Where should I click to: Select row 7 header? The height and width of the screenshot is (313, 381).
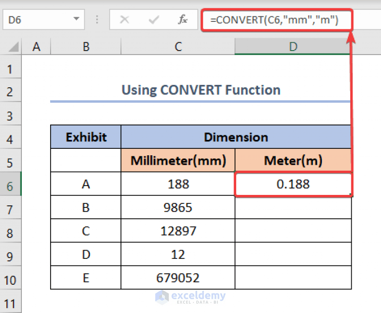click(x=10, y=207)
